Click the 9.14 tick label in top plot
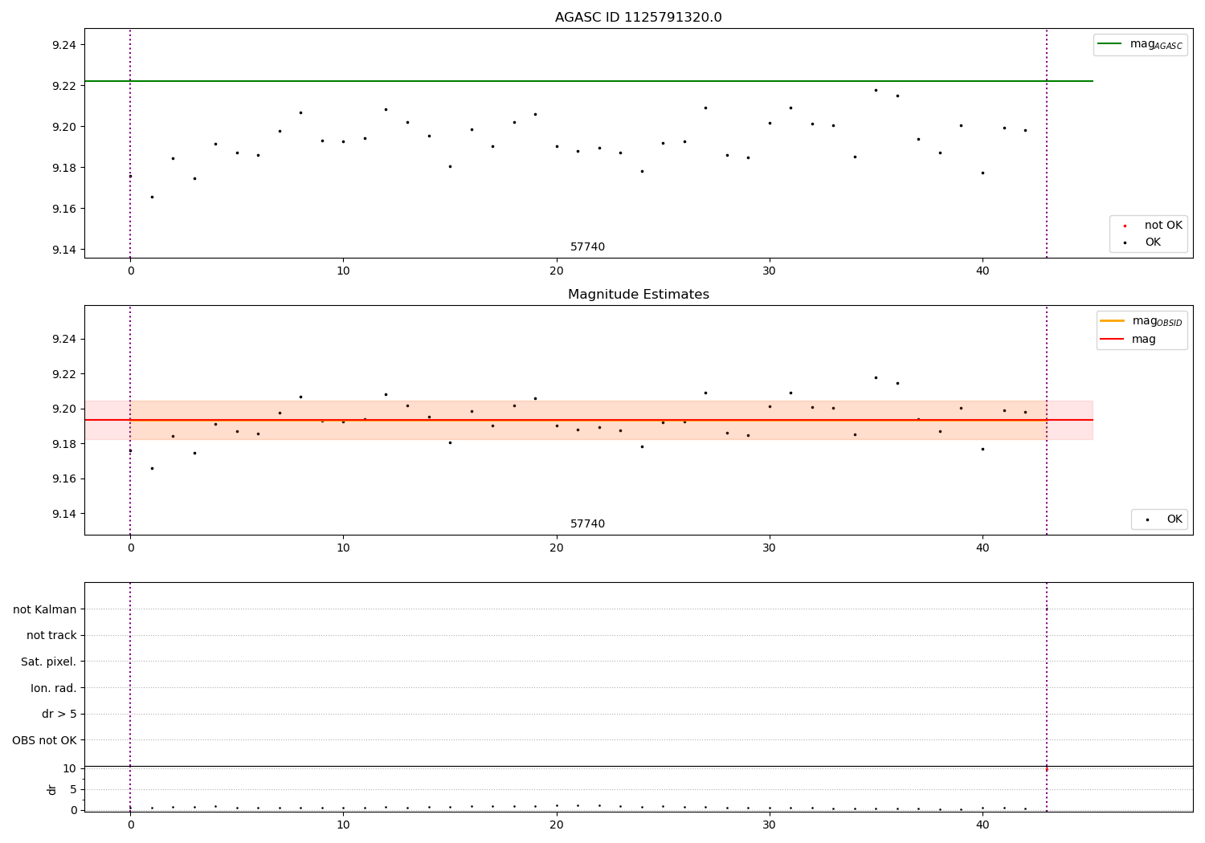 tap(64, 250)
